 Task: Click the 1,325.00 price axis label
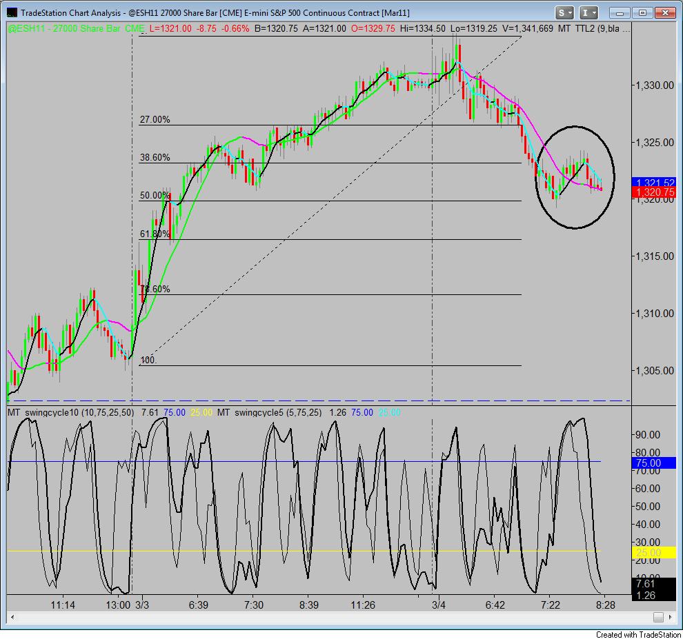[x=655, y=142]
